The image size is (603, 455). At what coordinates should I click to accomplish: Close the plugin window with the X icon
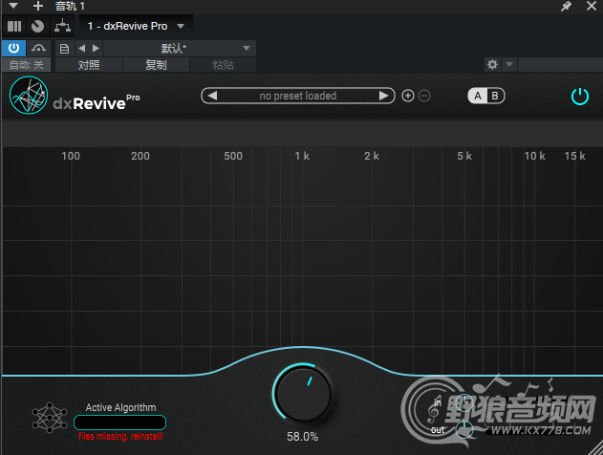pyautogui.click(x=592, y=6)
